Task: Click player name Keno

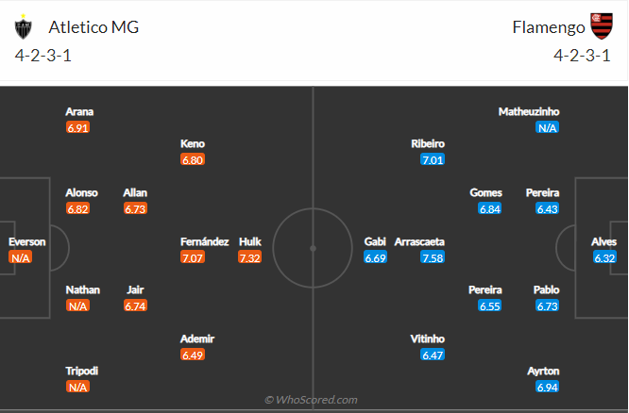Action: (x=193, y=144)
